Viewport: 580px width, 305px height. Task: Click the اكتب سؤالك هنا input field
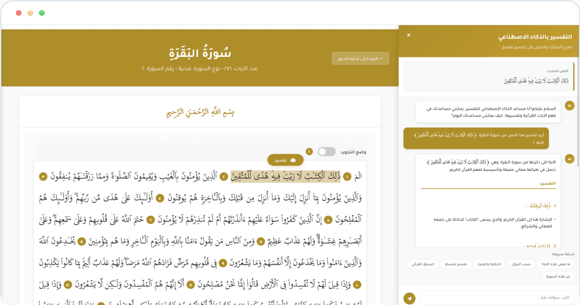point(496,297)
